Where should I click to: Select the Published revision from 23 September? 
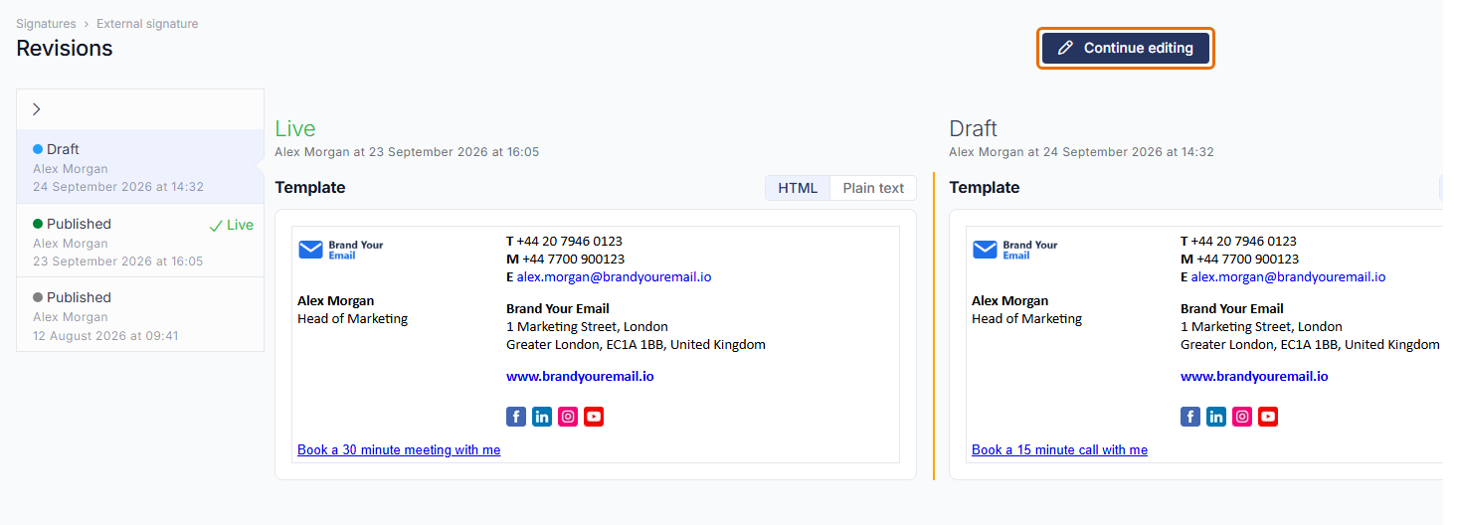(x=140, y=241)
